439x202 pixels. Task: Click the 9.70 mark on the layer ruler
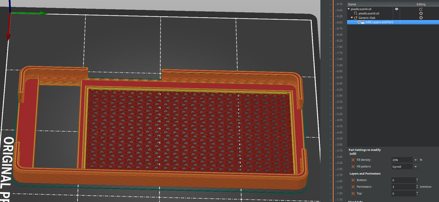339,4
